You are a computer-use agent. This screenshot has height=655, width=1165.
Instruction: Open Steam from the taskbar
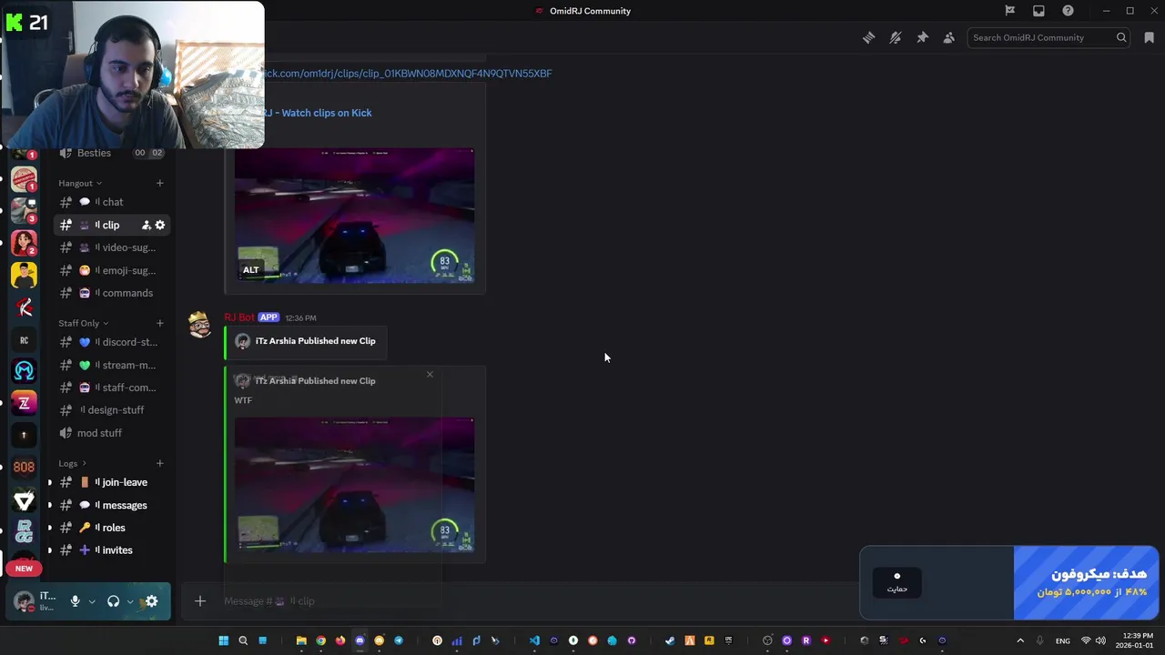click(670, 640)
